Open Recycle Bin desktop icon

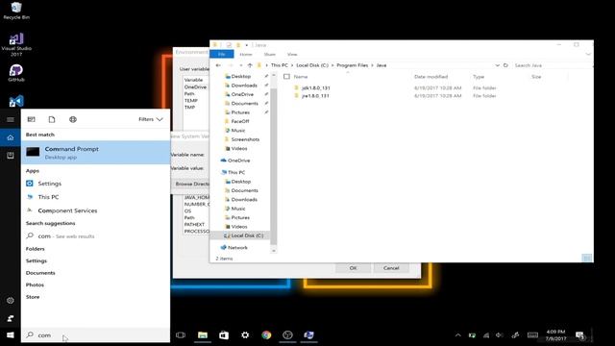pos(16,11)
